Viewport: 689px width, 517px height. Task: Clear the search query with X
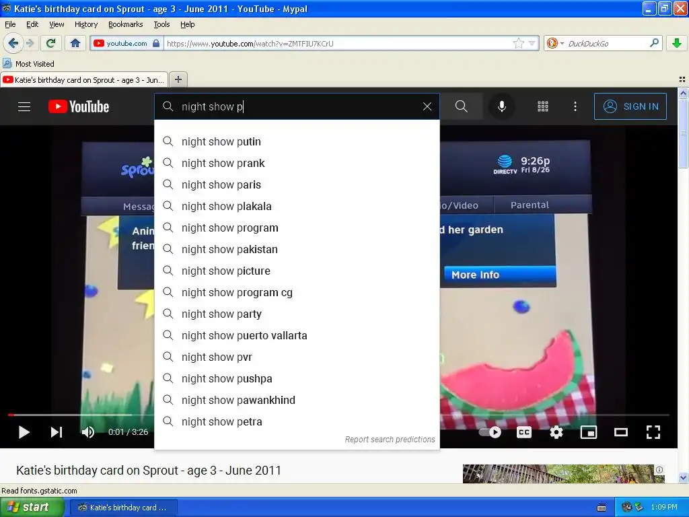[427, 106]
